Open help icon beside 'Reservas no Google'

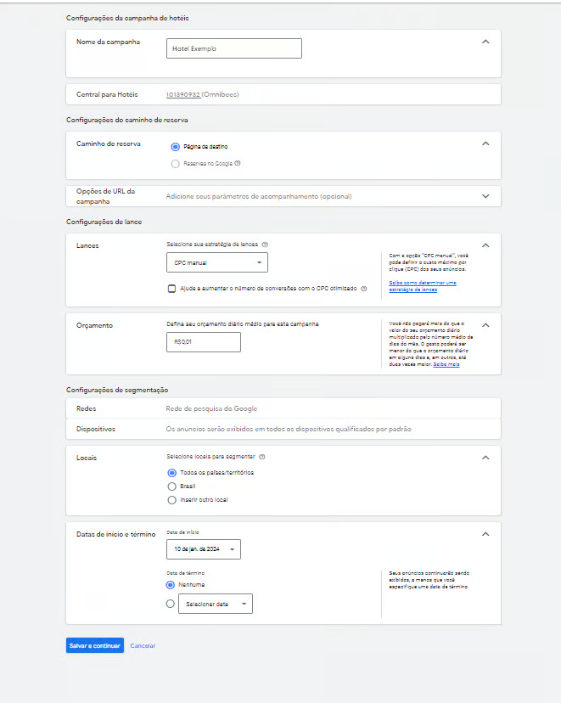pyautogui.click(x=238, y=163)
